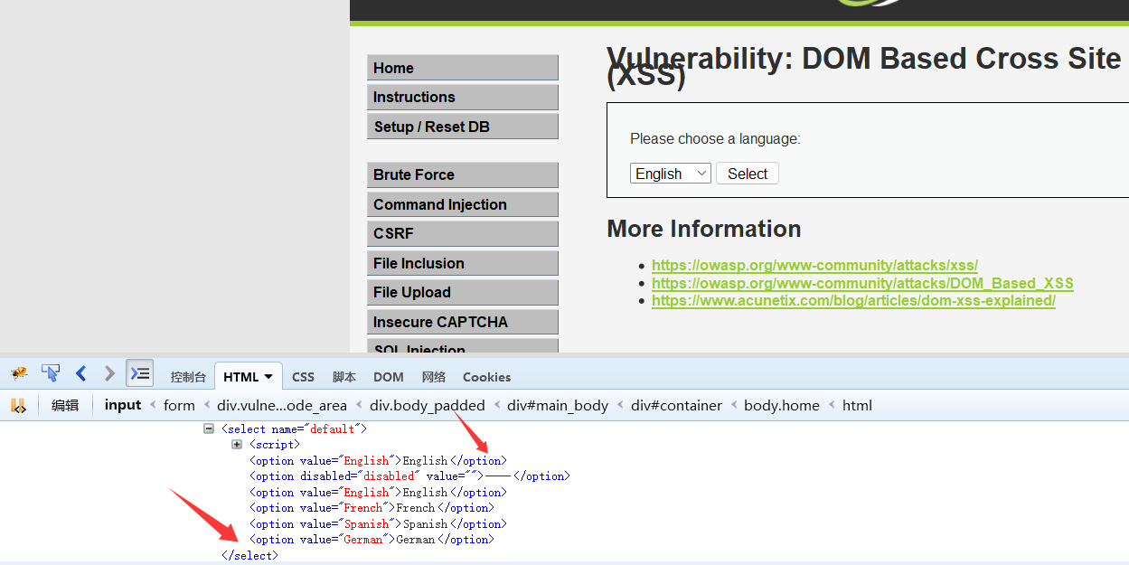Select the first English option line
The height and width of the screenshot is (565, 1129).
click(x=378, y=461)
